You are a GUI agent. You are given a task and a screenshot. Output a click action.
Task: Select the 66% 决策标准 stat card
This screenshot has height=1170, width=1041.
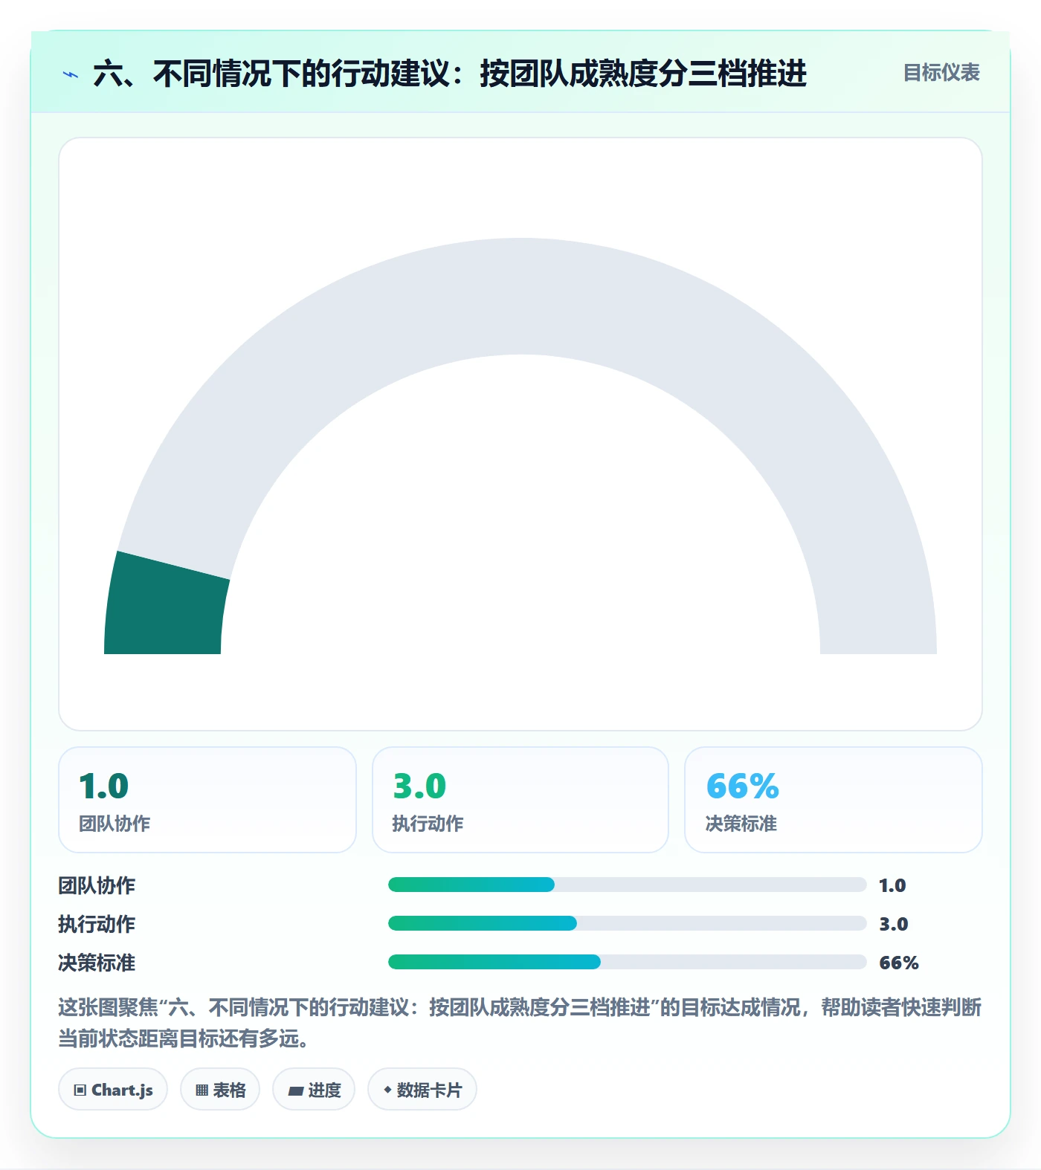[834, 800]
